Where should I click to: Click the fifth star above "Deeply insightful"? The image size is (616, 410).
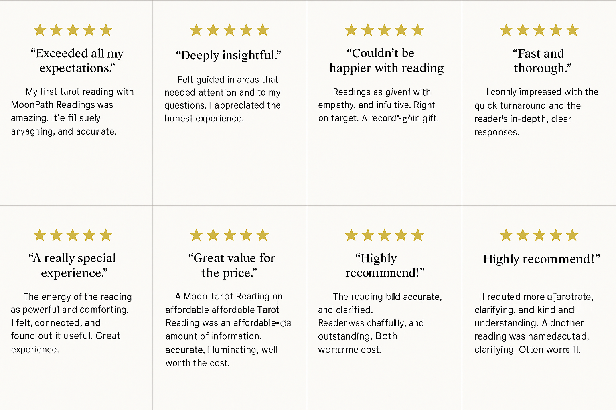pyautogui.click(x=263, y=30)
